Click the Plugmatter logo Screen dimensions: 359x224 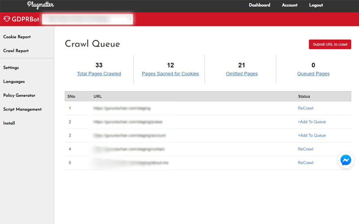coord(40,5)
